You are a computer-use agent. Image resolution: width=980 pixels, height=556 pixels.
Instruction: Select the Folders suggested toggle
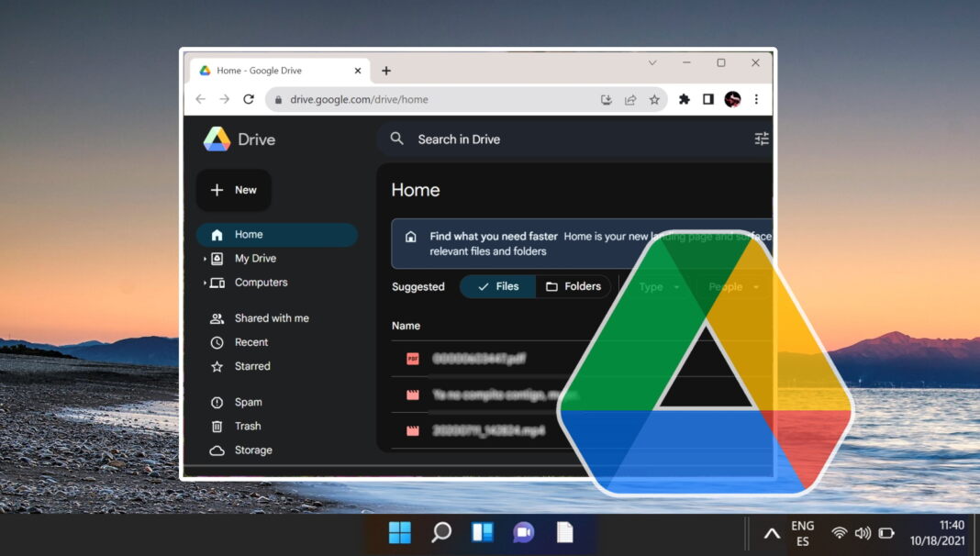[x=574, y=287]
